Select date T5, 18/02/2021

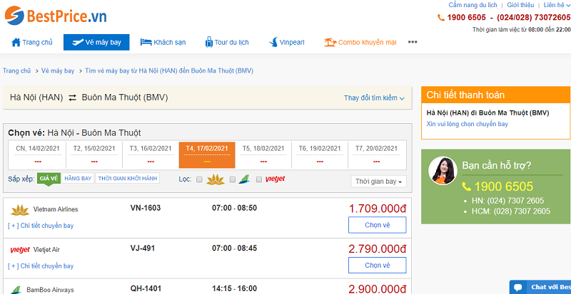[x=263, y=154]
